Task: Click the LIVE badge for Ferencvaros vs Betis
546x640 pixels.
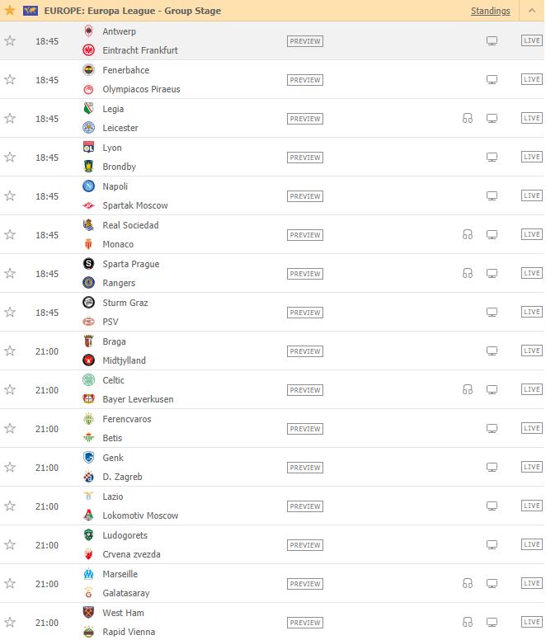Action: 532,429
